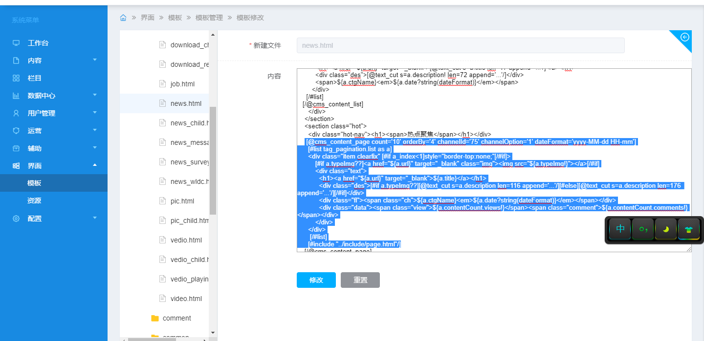Click the file icon beside job.html
Image resolution: width=704 pixels, height=341 pixels.
[x=162, y=84]
